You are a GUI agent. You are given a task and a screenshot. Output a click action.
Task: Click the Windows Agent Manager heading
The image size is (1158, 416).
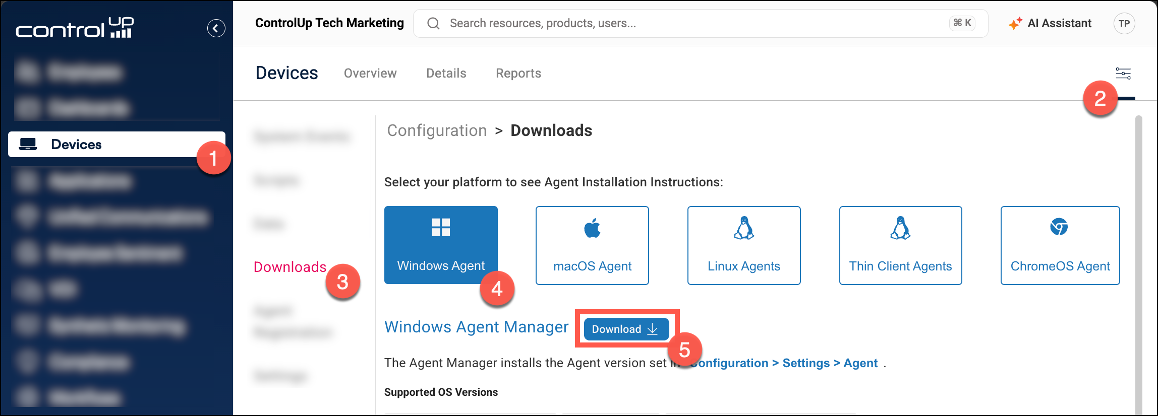click(476, 327)
